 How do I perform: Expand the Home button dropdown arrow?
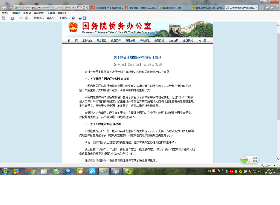[8, 18]
